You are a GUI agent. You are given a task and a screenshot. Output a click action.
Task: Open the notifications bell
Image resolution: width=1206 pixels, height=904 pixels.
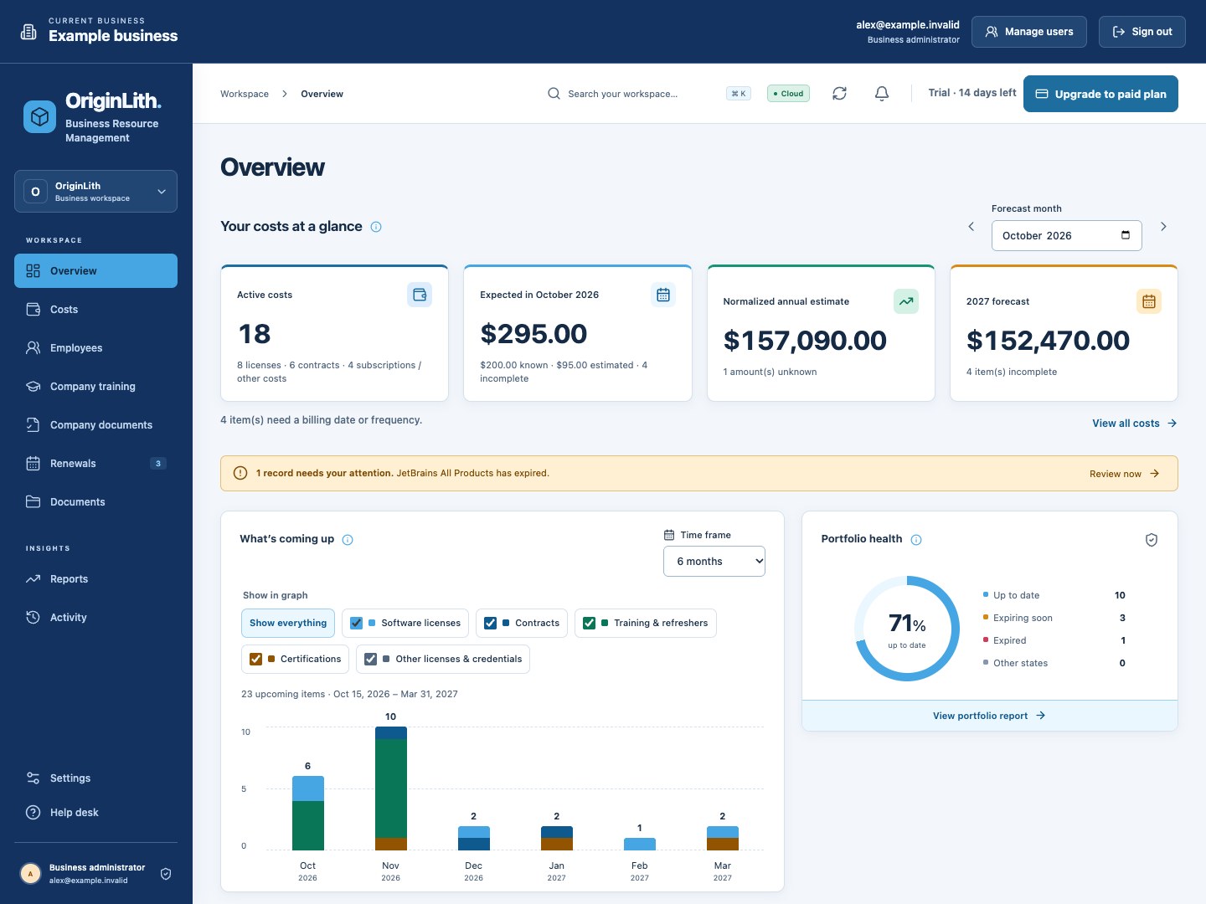pos(882,94)
